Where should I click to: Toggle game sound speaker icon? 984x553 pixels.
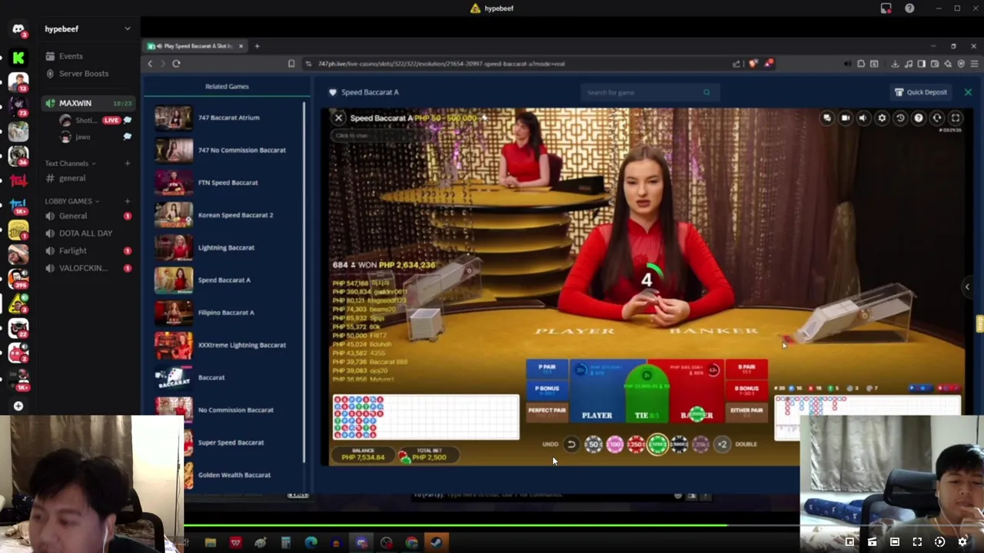863,118
